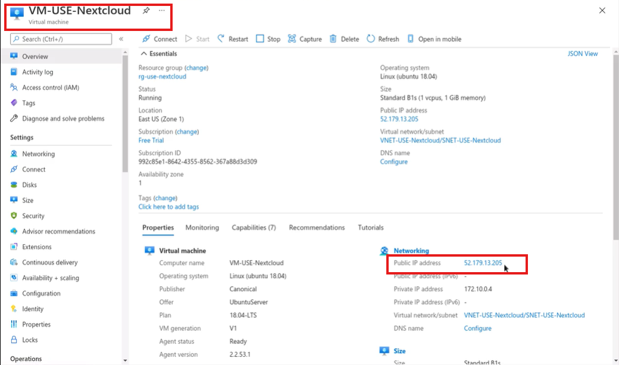Screen dimensions: 619x365
Task: Click Continuous delivery icon
Action: (14, 262)
